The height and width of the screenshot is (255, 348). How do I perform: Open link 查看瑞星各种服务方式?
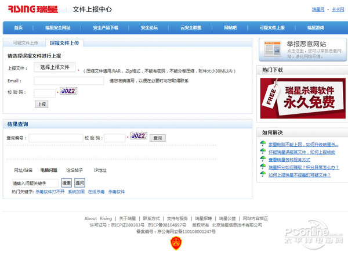click(x=289, y=160)
